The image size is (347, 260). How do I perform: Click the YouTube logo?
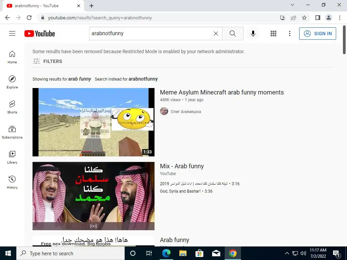click(40, 34)
